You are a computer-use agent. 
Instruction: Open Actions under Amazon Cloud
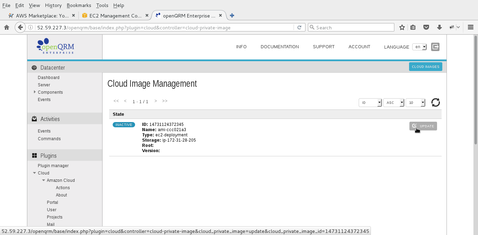click(x=63, y=187)
